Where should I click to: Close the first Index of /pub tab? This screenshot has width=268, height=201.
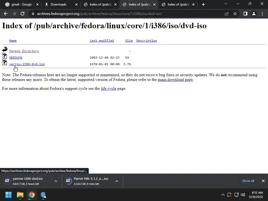pyautogui.click(x=115, y=4)
